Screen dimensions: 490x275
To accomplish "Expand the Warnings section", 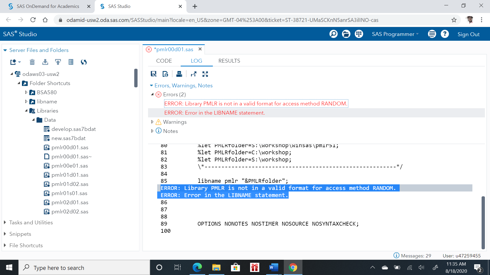I will tap(152, 122).
